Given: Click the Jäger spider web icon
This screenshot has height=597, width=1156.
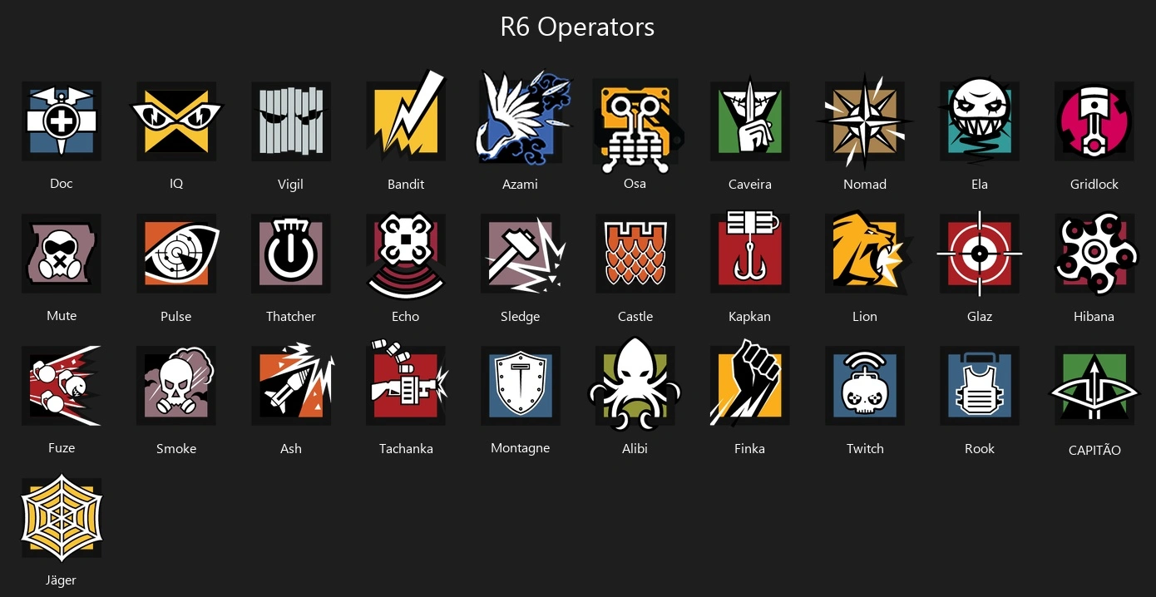Looking at the screenshot, I should pyautogui.click(x=62, y=517).
